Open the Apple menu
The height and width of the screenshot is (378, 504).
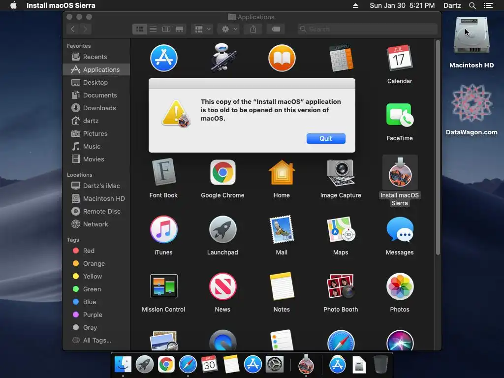13,5
